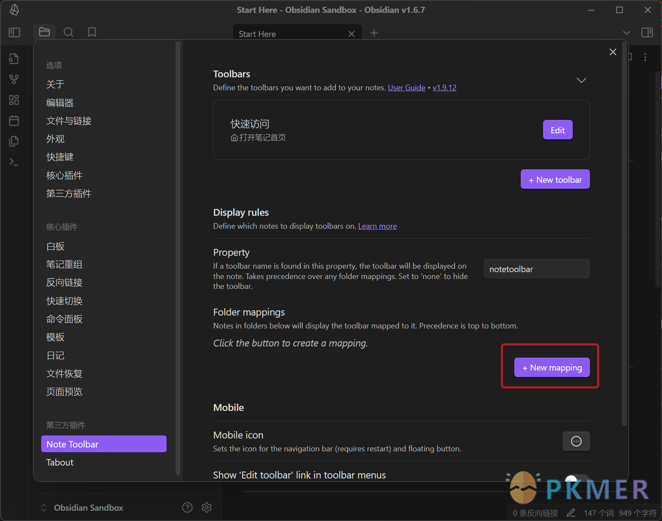Open settings gear icon
Screen dimensions: 662x521
tap(206, 508)
